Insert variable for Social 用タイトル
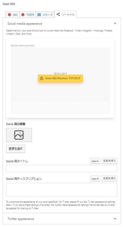 110,161
